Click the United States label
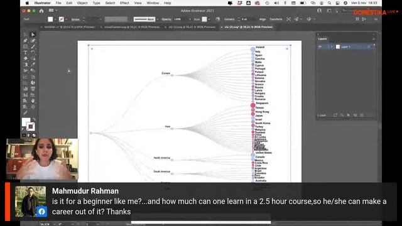This screenshot has height=226, width=402. click(264, 153)
